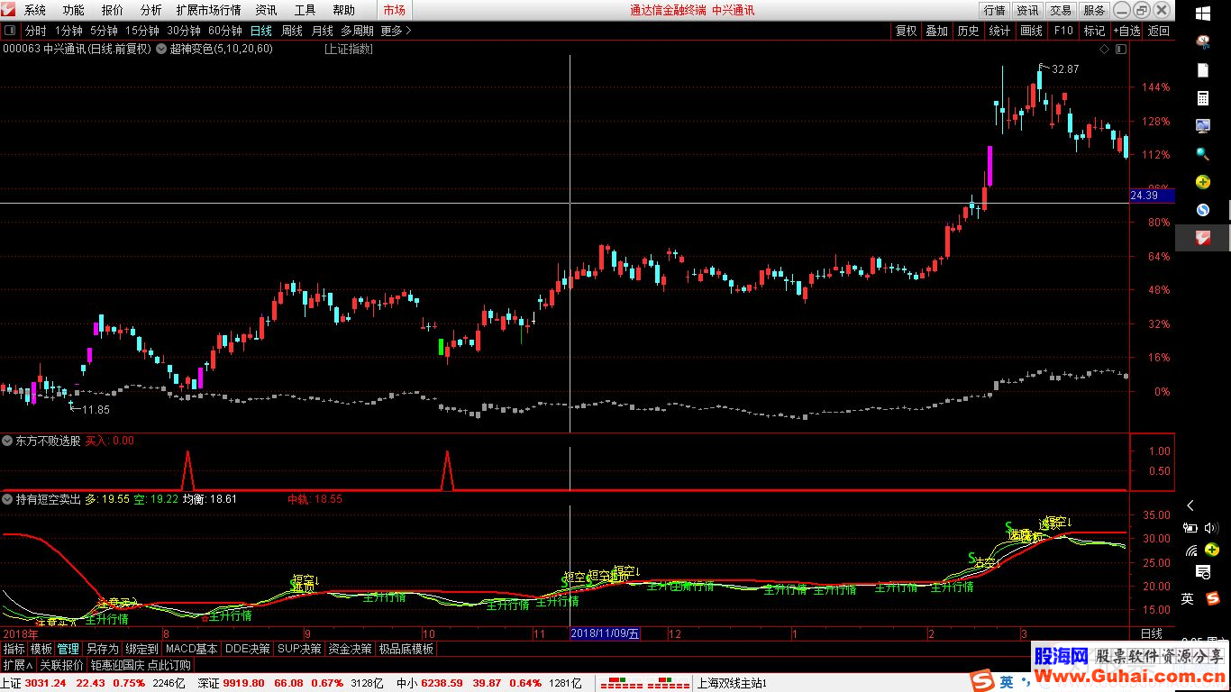The image size is (1231, 692).
Task: Click the 深证 index value 9919.80
Action: click(x=243, y=683)
